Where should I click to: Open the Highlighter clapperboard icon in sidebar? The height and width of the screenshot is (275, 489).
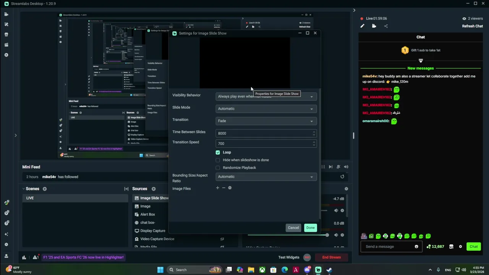coord(6,45)
